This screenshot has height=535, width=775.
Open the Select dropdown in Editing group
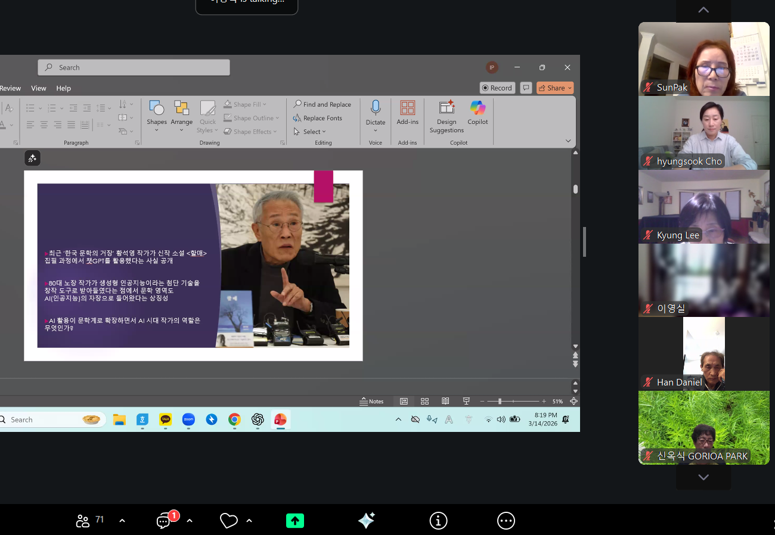[314, 132]
